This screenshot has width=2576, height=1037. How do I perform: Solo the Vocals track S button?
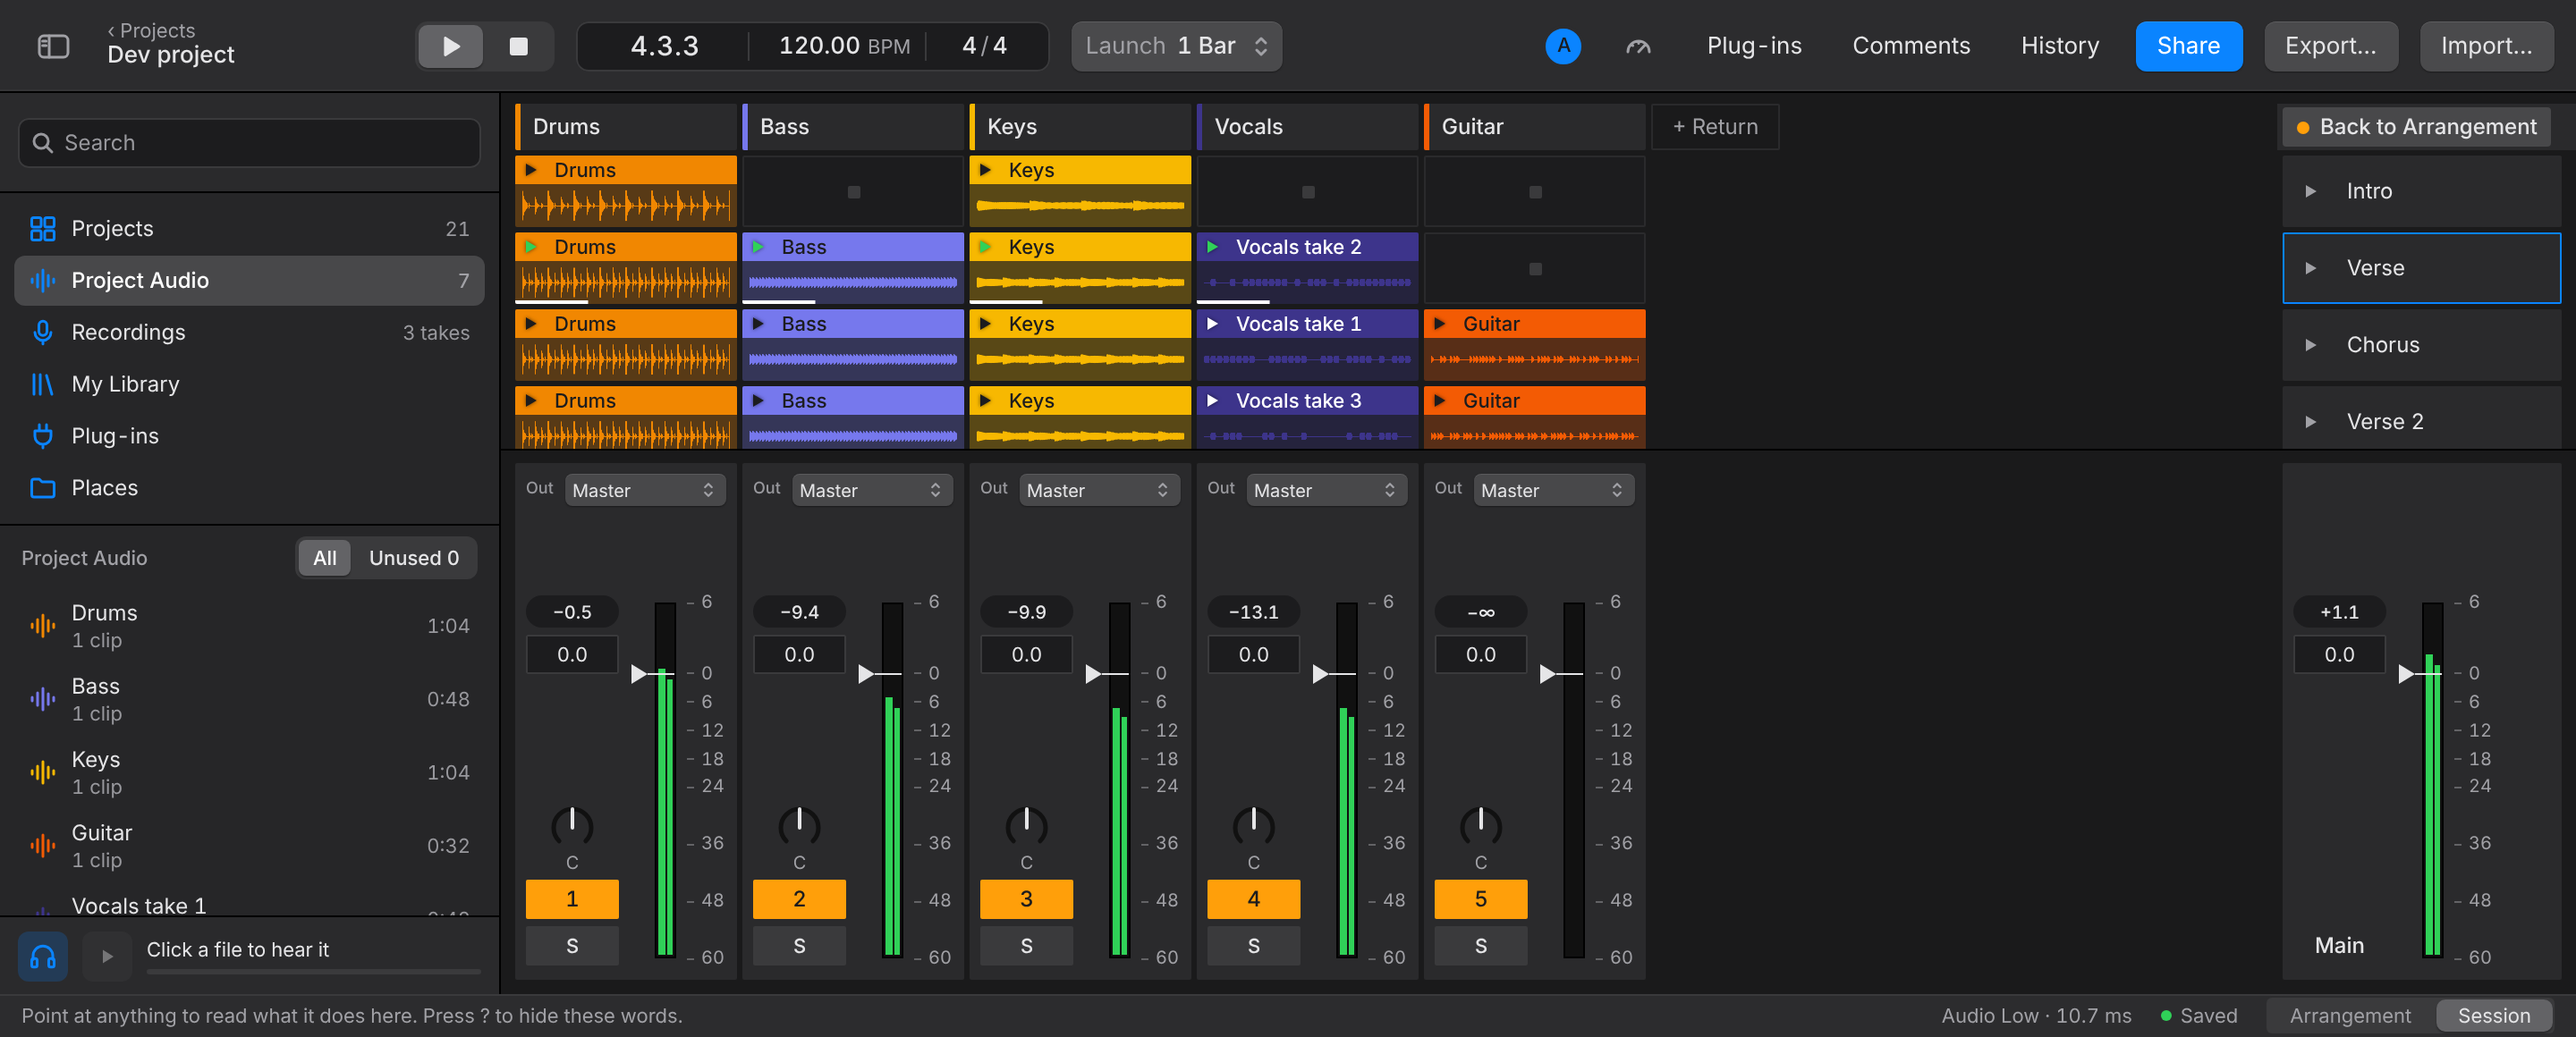click(x=1253, y=945)
